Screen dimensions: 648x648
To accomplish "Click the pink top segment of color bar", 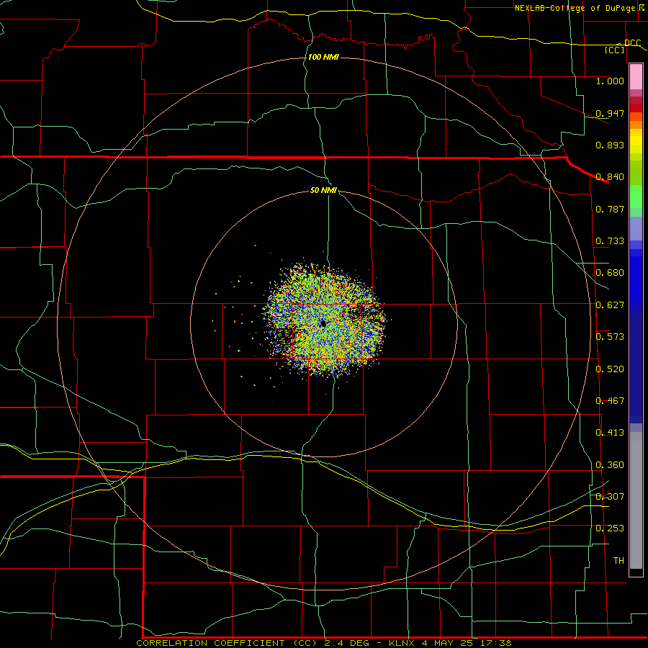I will click(636, 76).
